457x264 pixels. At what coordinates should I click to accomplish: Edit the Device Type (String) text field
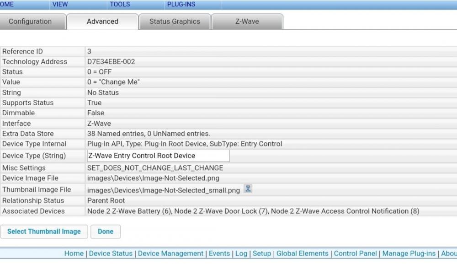(158, 156)
